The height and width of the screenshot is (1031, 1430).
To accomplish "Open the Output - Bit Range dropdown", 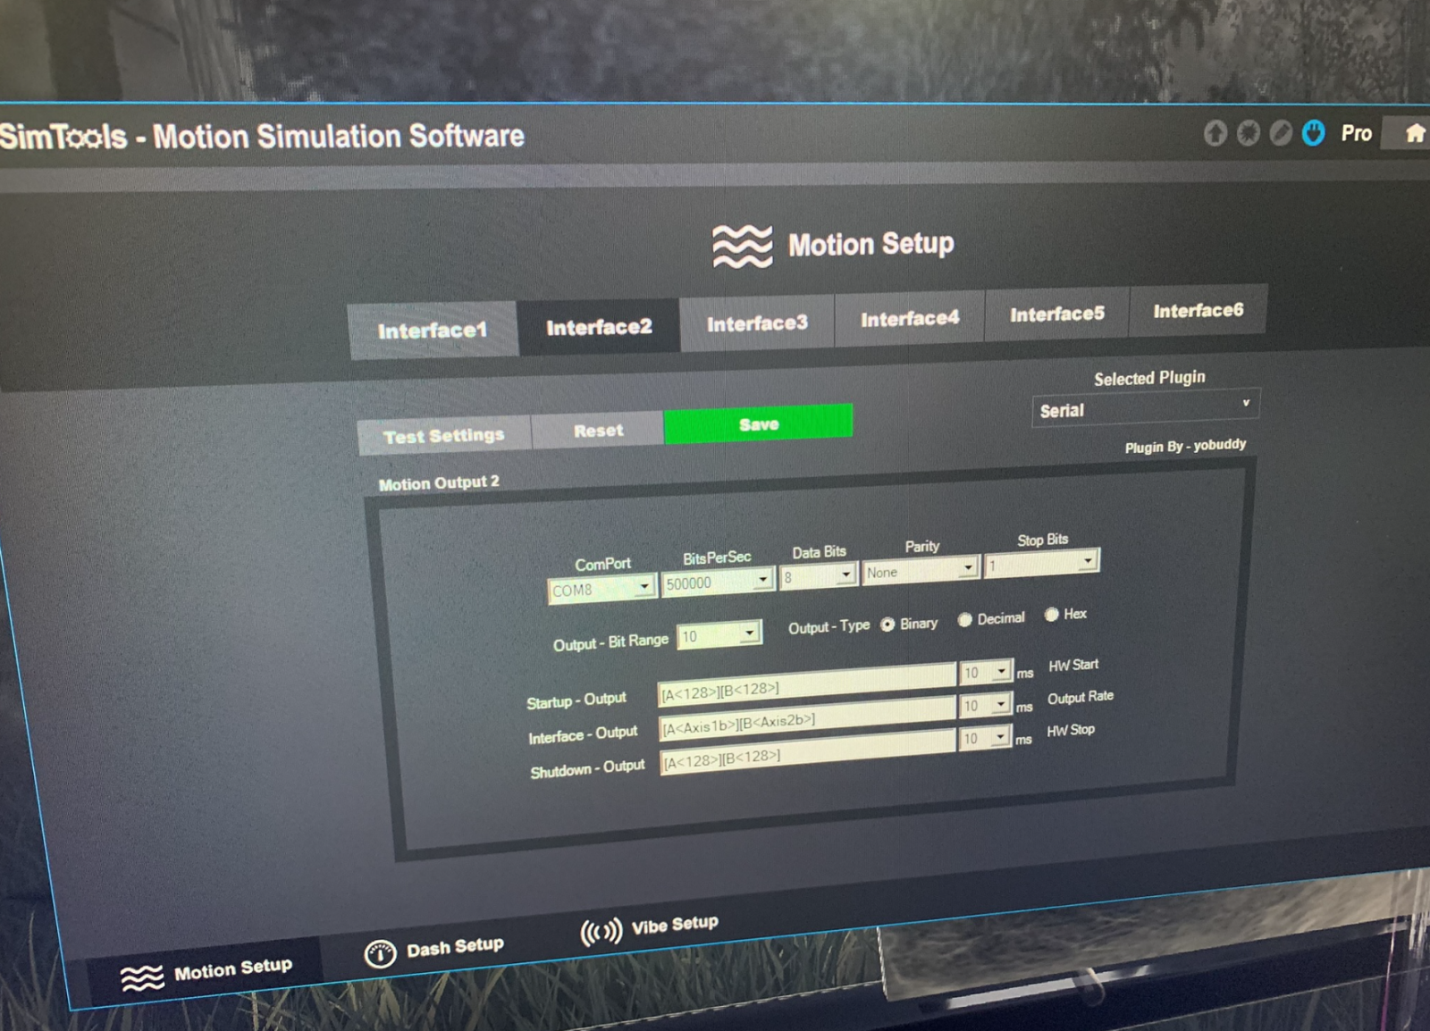I will tap(719, 634).
